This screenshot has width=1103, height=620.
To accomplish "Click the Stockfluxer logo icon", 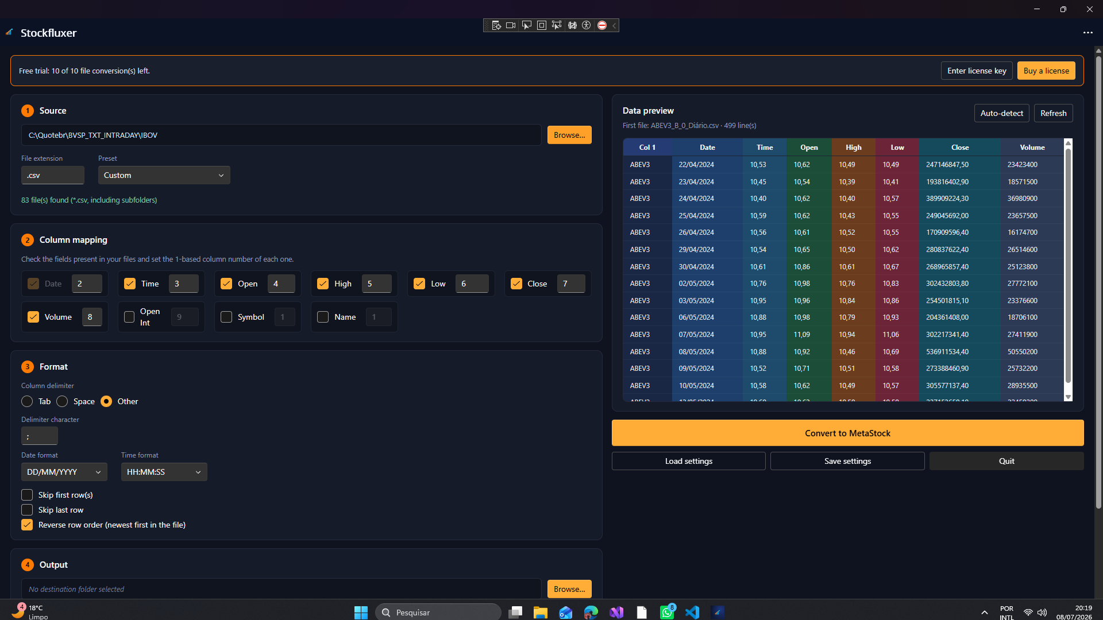I will tap(9, 32).
